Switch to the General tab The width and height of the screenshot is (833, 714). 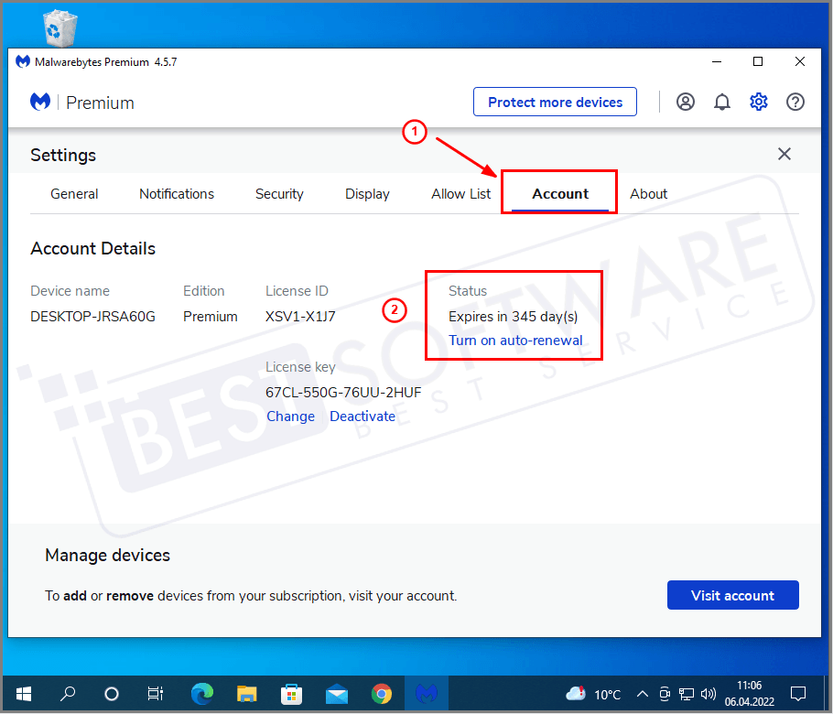click(x=74, y=193)
